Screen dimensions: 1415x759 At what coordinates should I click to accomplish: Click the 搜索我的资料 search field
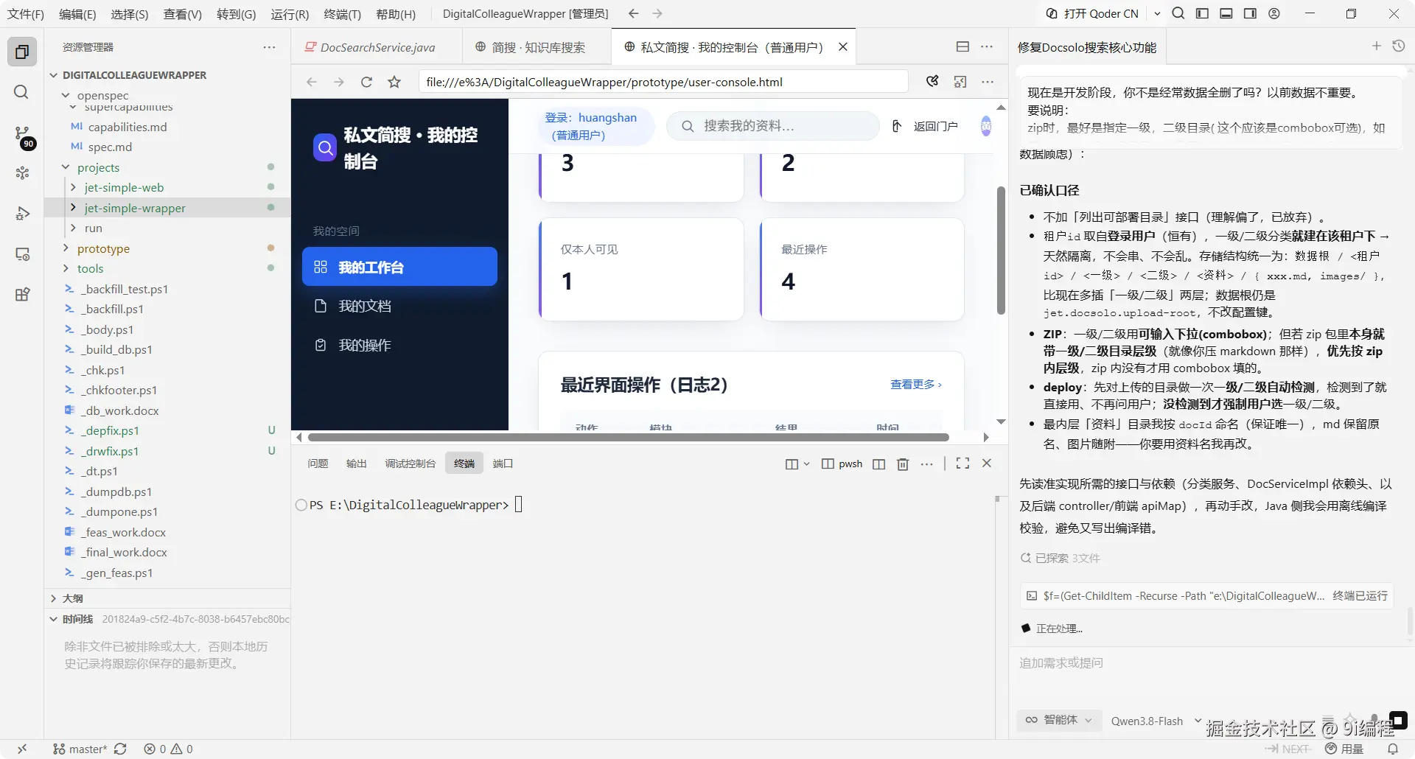773,126
